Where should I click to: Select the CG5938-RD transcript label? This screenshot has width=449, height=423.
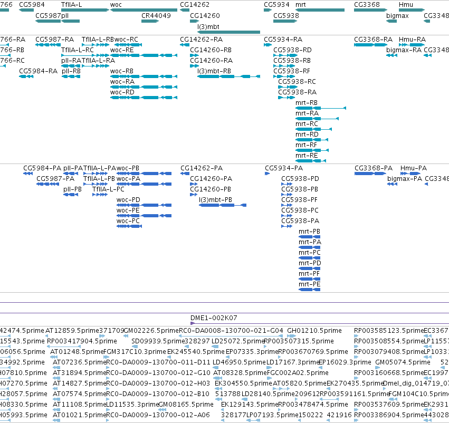pyautogui.click(x=292, y=50)
